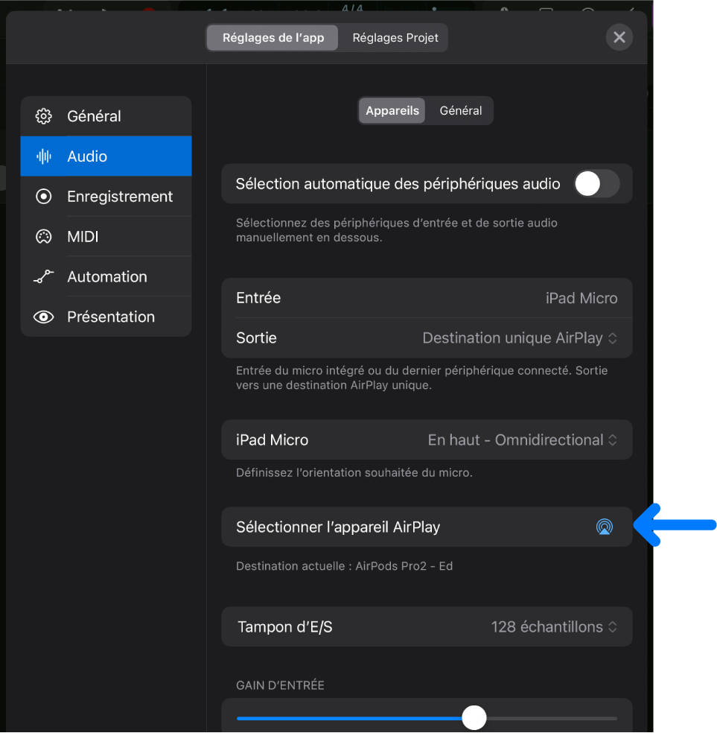Switch to the Général settings segment

pyautogui.click(x=460, y=110)
